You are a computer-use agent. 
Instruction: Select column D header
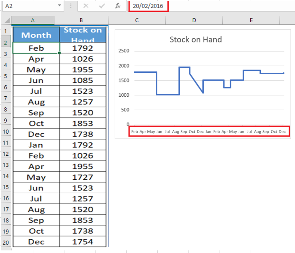[194, 20]
